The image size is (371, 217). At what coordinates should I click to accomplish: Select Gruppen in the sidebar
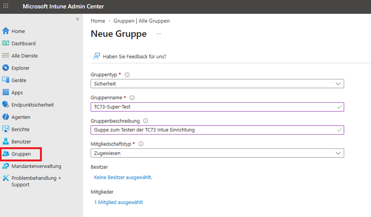[x=21, y=154]
